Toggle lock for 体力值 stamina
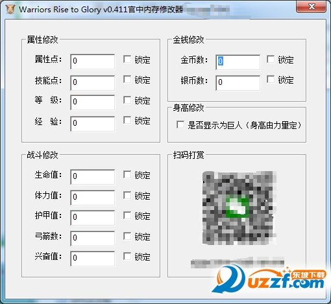Image resolution: width=331 pixels, height=304 pixels. (x=127, y=195)
